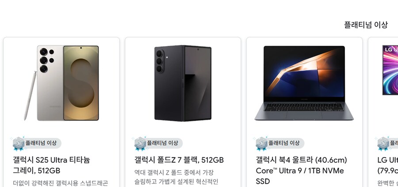Open the LG monitor product image
Screen dimensions: 398x187
click(390, 70)
